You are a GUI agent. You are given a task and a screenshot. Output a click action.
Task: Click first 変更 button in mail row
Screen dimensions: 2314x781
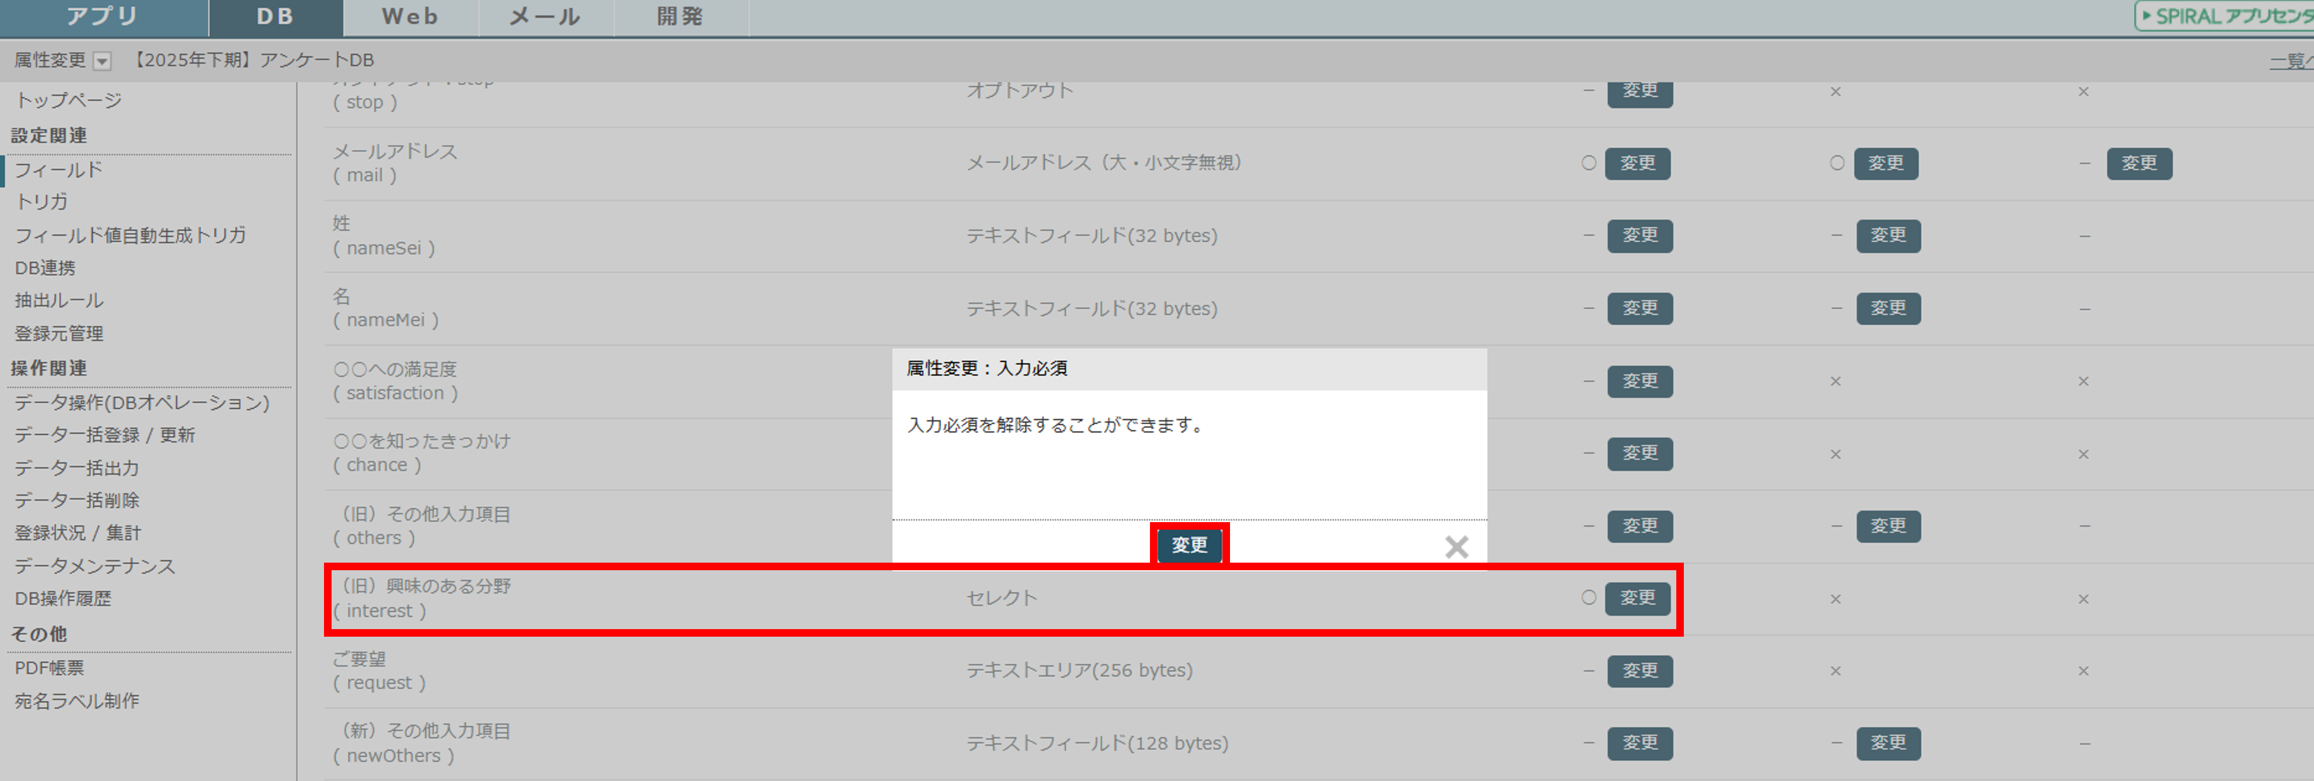pos(1637,163)
